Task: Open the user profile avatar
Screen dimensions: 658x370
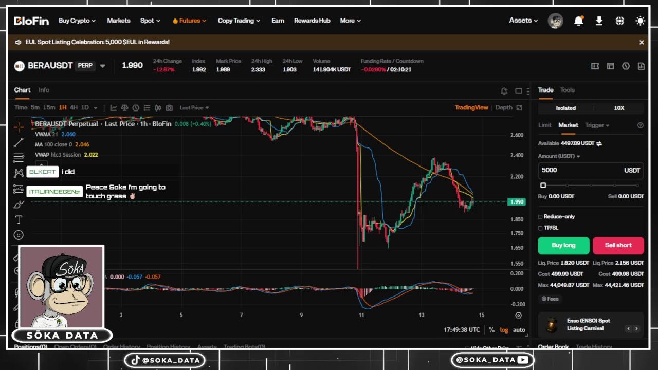Action: [x=555, y=21]
